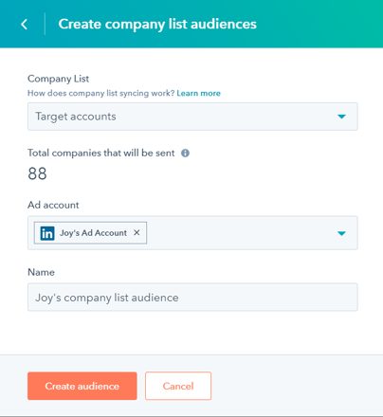Expand the Ad account dropdown caret
Viewport: 383px width, 417px height.
click(341, 233)
